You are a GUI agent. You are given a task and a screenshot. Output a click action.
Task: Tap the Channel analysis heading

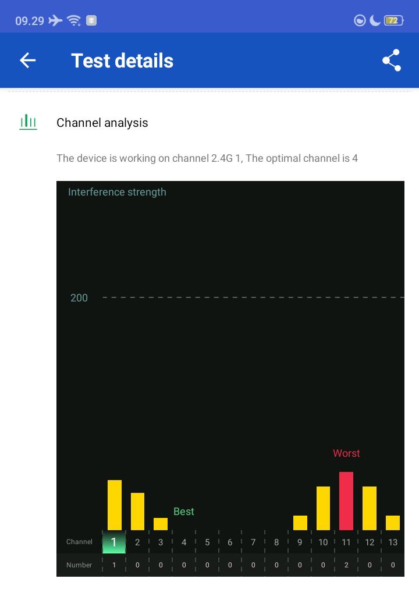click(102, 123)
